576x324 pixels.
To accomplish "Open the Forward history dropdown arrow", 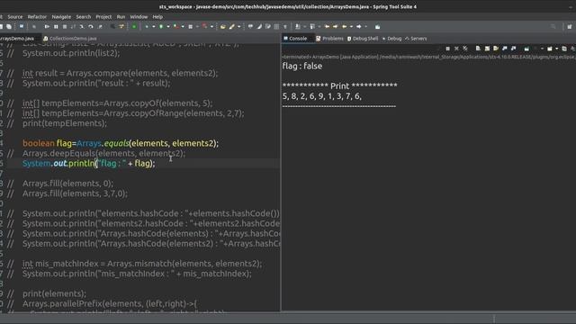I will coord(366,26).
